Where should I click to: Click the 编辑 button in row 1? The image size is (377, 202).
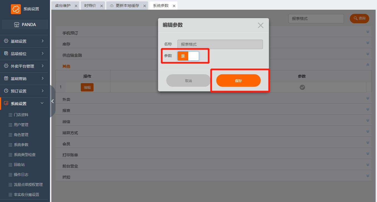pos(87,87)
